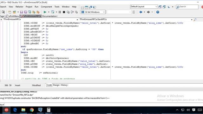203x114 pixels.
Task: Click the New Items icon
Action: [10, 12]
